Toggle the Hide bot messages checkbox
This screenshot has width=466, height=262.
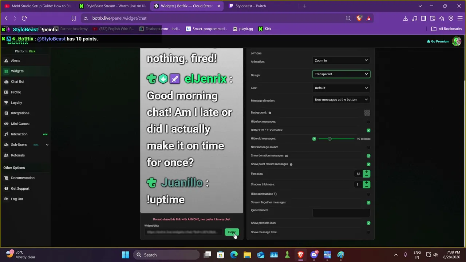368,122
